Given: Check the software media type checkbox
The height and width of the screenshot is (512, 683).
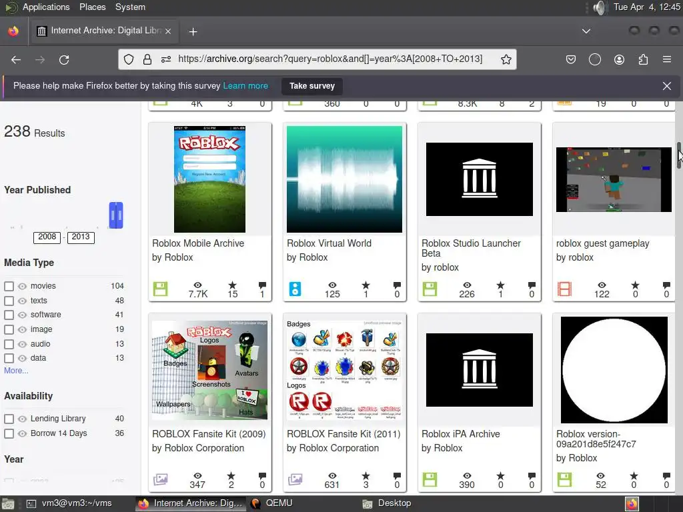Looking at the screenshot, I should coord(9,315).
